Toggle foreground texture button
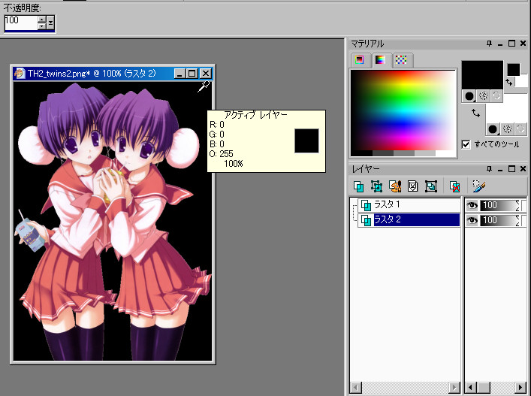 483,96
